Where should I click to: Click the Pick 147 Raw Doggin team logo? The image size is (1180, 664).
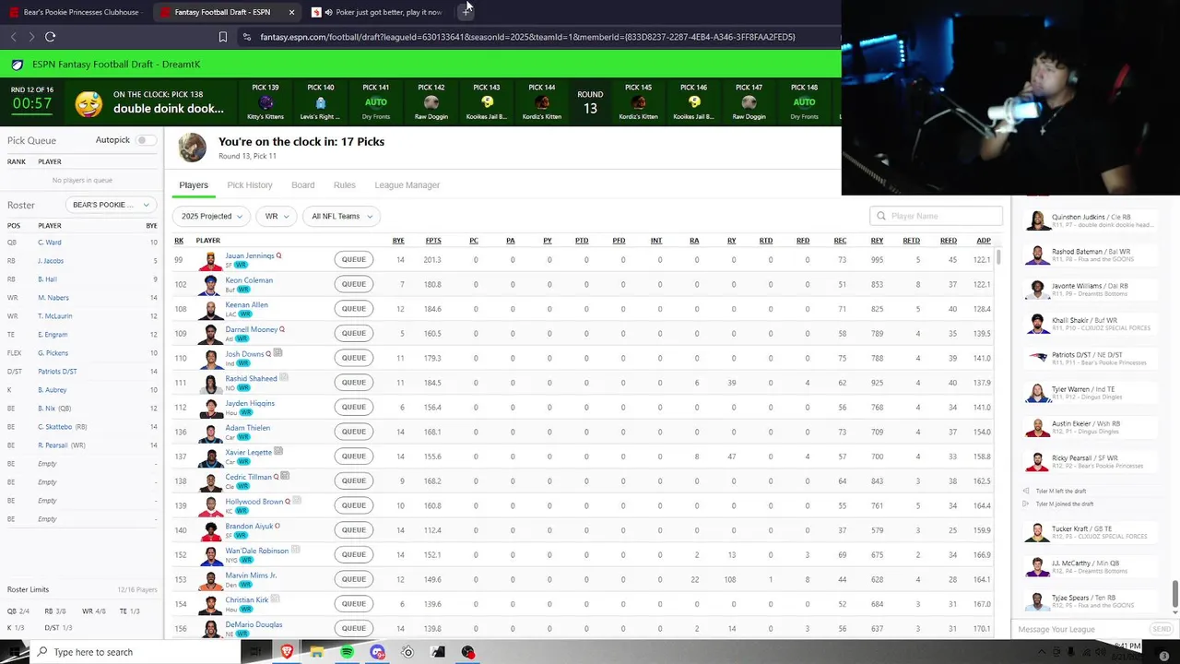click(x=749, y=102)
